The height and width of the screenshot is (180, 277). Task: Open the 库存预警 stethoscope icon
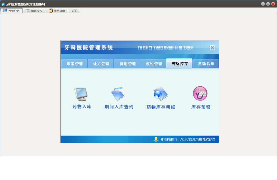200,93
